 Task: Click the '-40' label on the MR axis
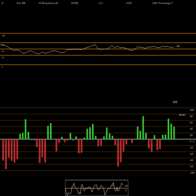191,154
